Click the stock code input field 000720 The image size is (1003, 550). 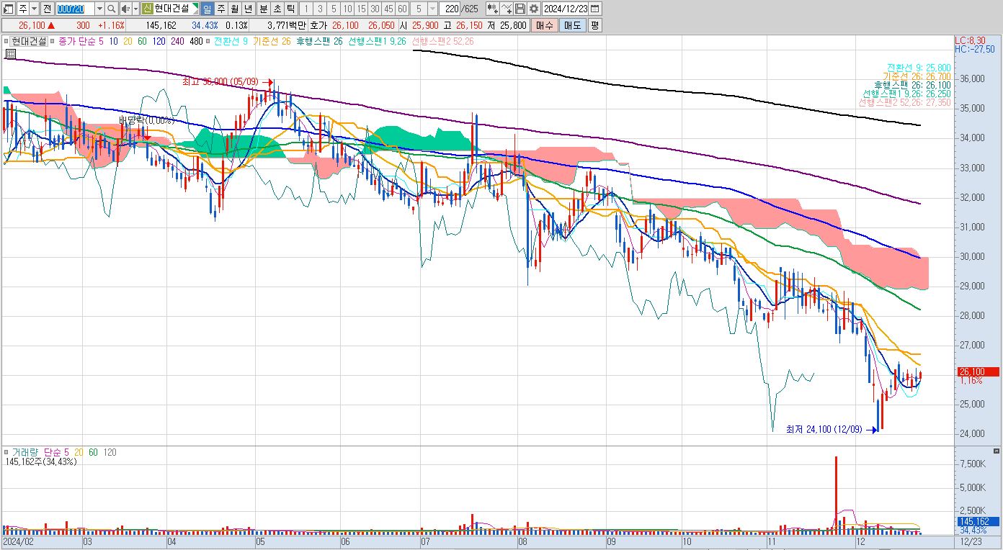point(75,9)
